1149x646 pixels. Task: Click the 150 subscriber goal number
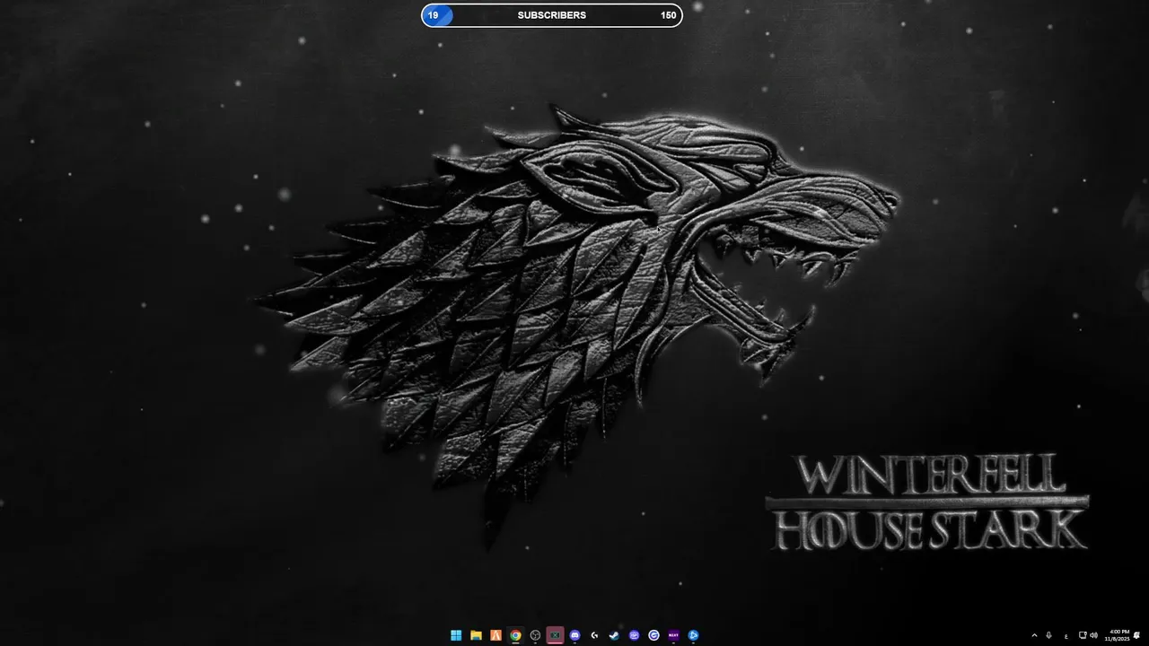669,15
